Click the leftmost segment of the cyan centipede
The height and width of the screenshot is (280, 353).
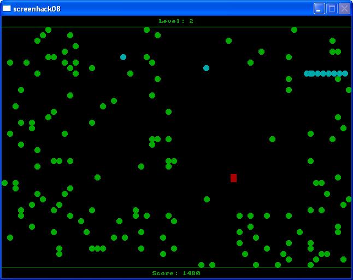pyautogui.click(x=307, y=73)
